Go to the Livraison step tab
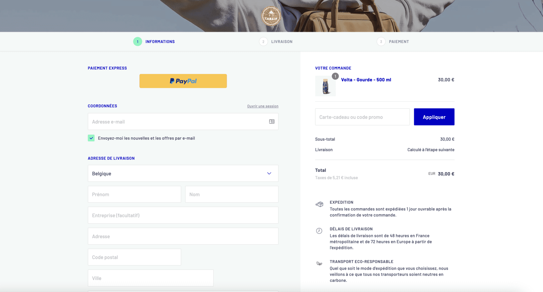The image size is (543, 292). (282, 42)
